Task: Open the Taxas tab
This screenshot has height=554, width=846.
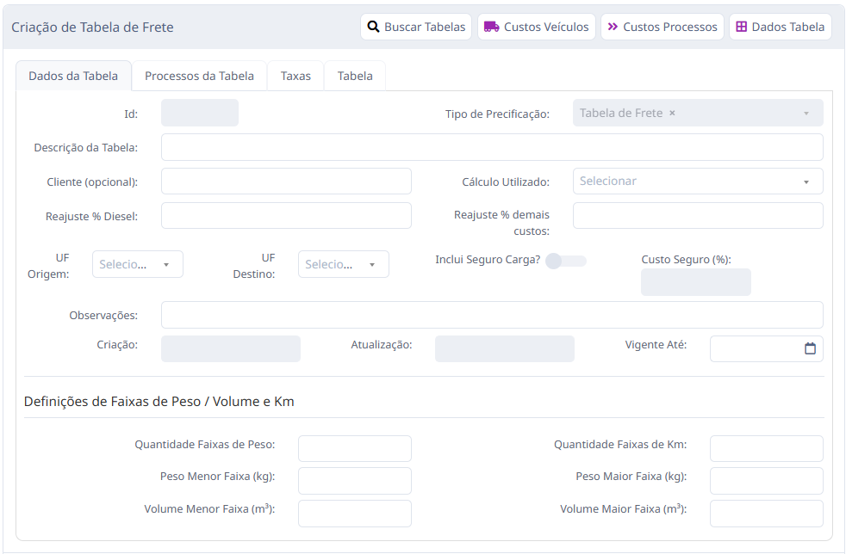Action: pos(295,76)
